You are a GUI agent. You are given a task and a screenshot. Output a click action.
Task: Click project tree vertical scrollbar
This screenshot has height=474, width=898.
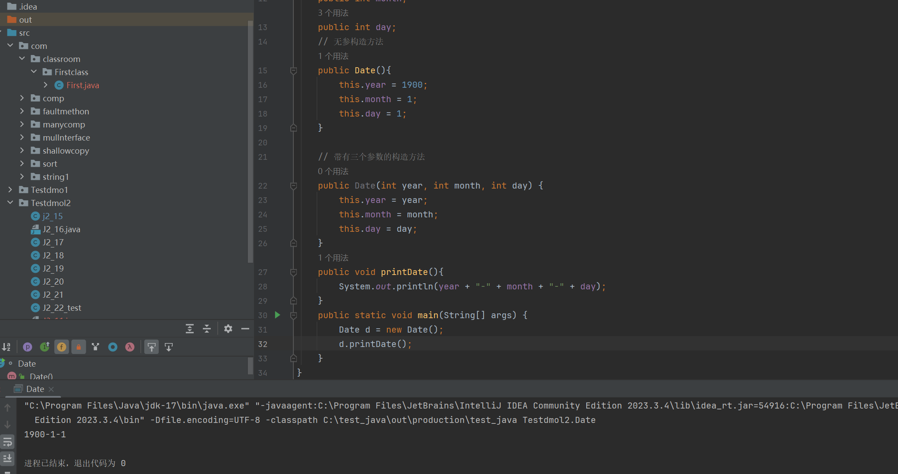[x=251, y=142]
